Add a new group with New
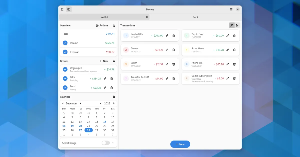 coord(104,61)
